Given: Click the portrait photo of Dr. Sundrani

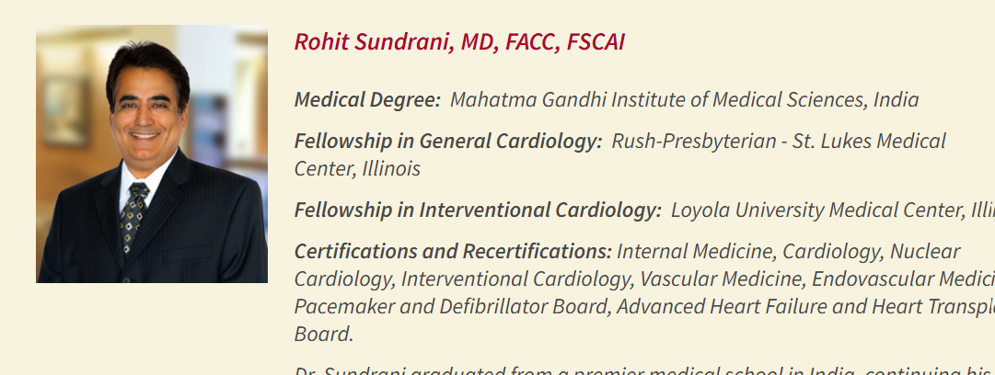Looking at the screenshot, I should 152,154.
